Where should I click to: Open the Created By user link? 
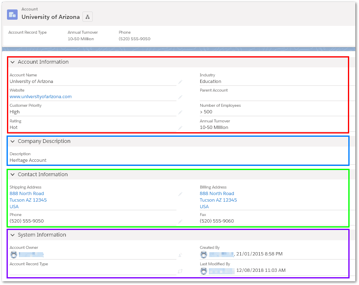coord(221,254)
